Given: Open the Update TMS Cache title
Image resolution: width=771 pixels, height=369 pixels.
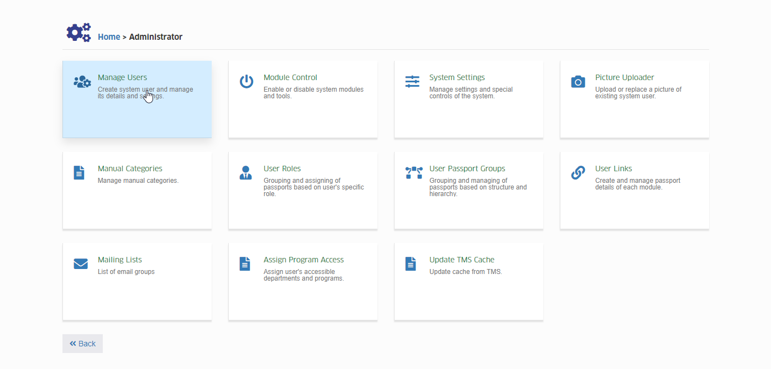Looking at the screenshot, I should click(461, 260).
